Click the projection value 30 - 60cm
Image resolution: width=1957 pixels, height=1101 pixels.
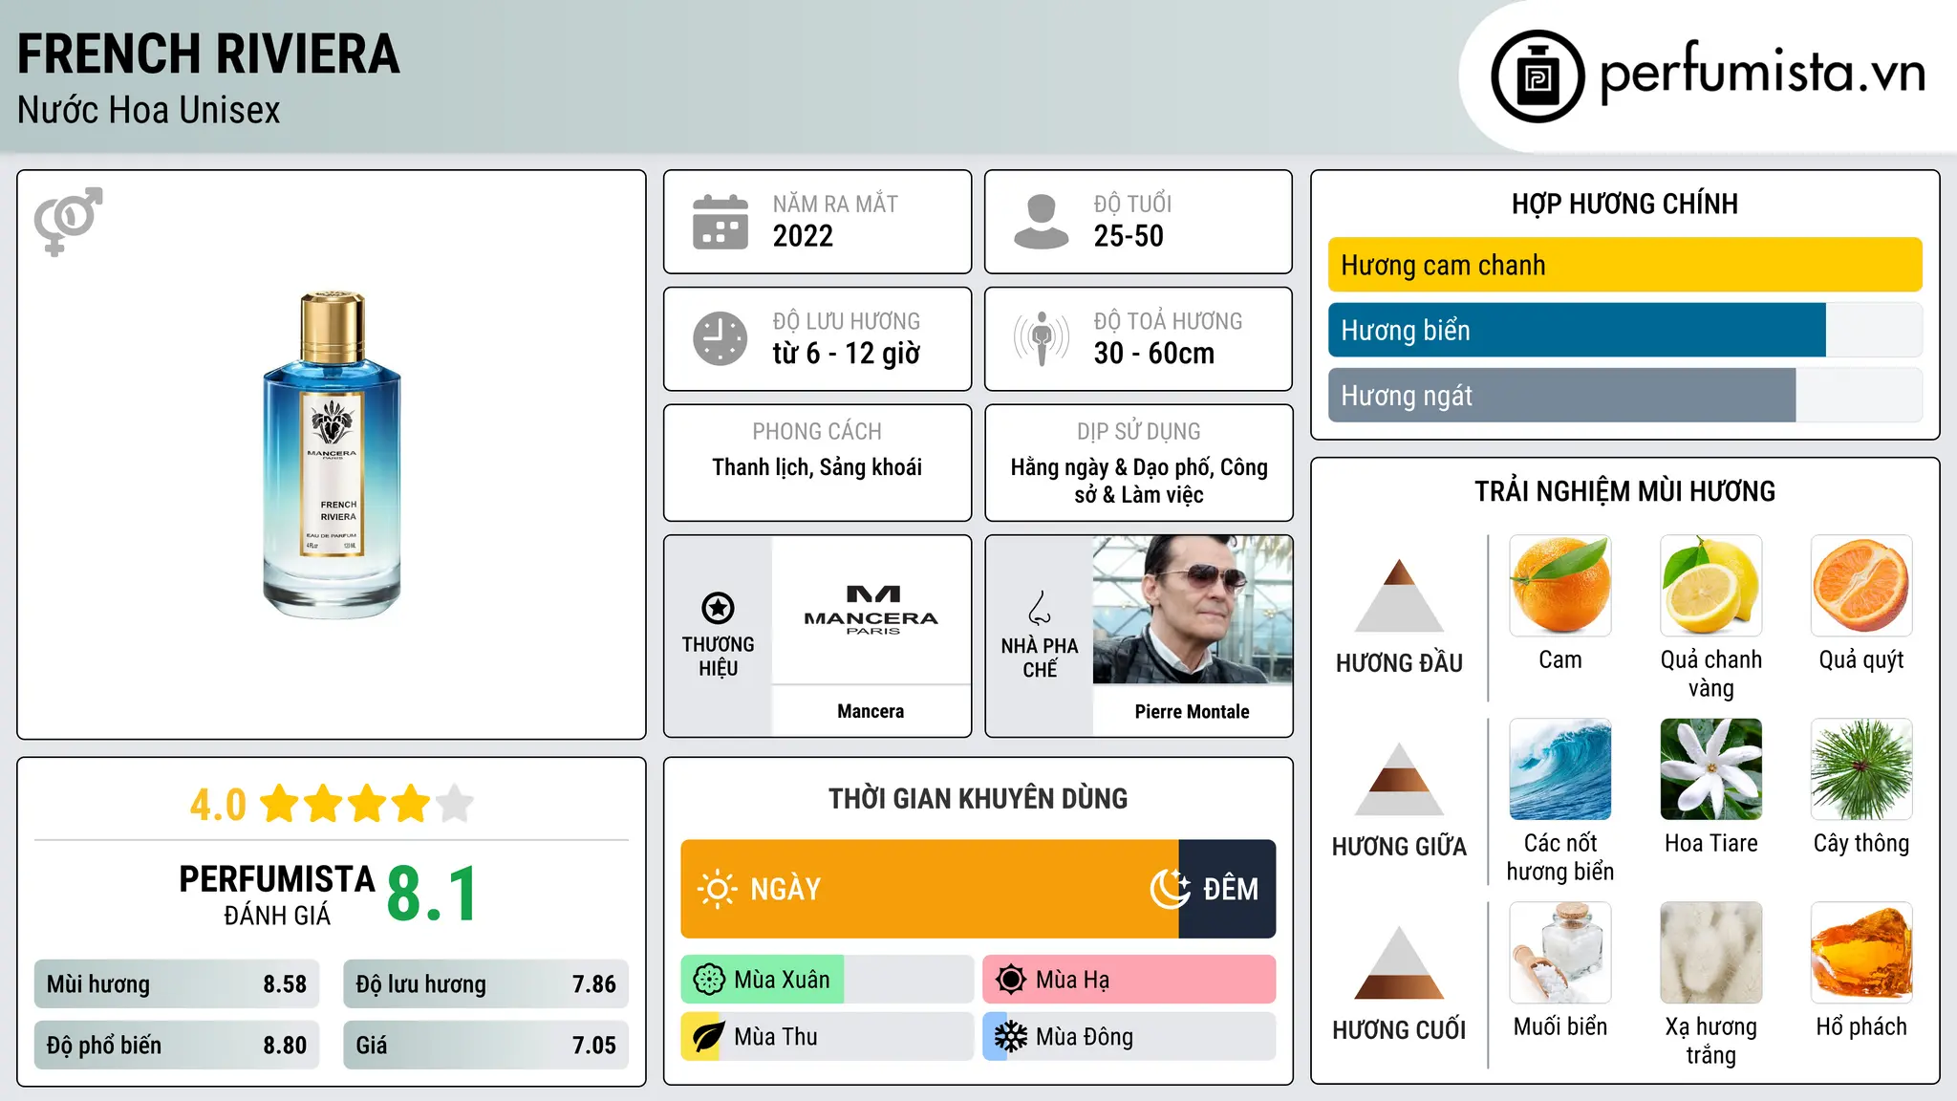click(1154, 354)
